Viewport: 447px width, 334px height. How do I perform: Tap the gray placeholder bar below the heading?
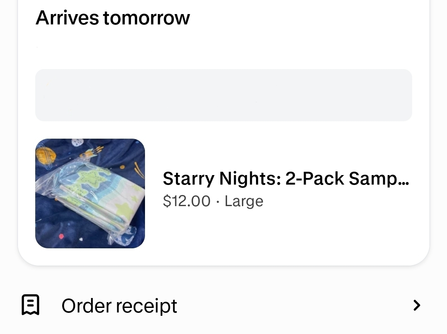coord(223,95)
